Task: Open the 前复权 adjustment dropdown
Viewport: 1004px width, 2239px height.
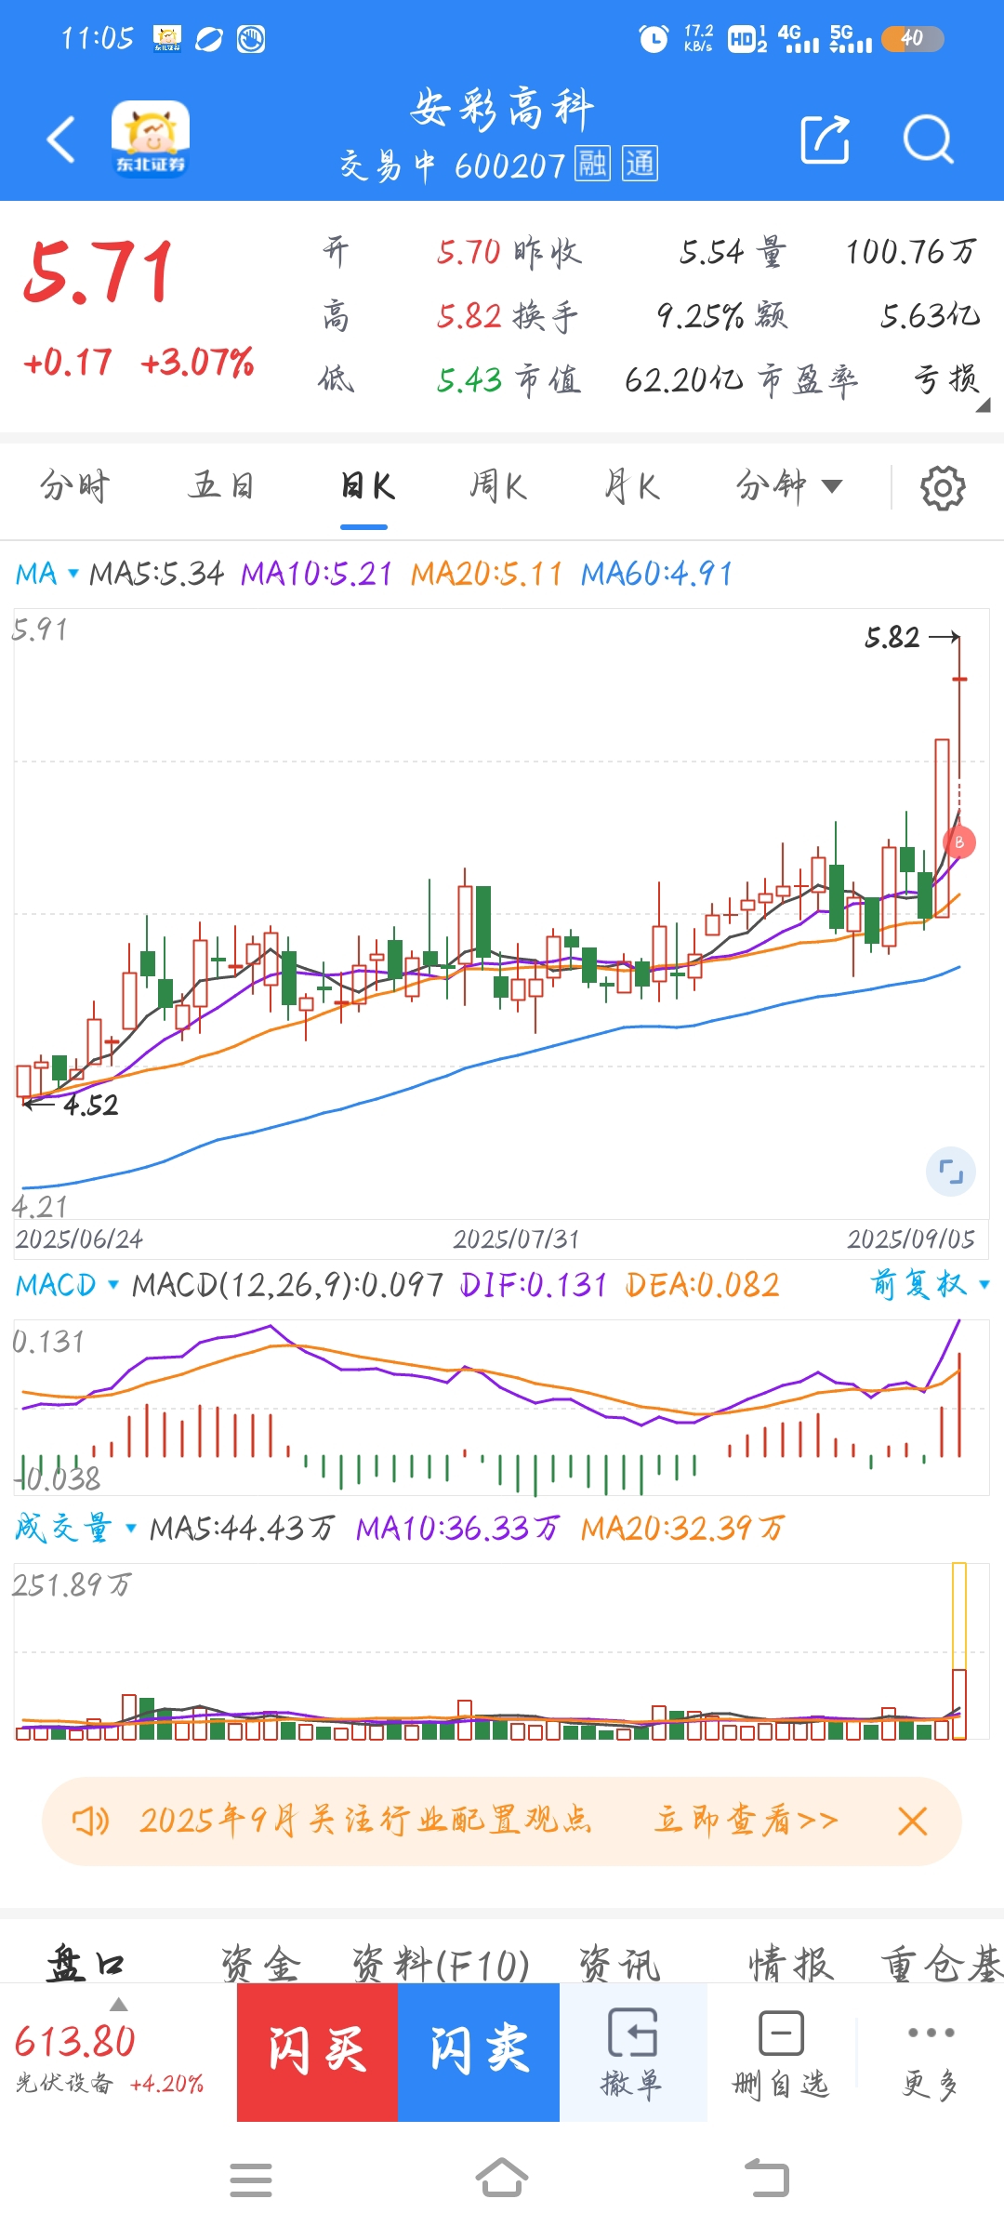Action: [x=930, y=1284]
